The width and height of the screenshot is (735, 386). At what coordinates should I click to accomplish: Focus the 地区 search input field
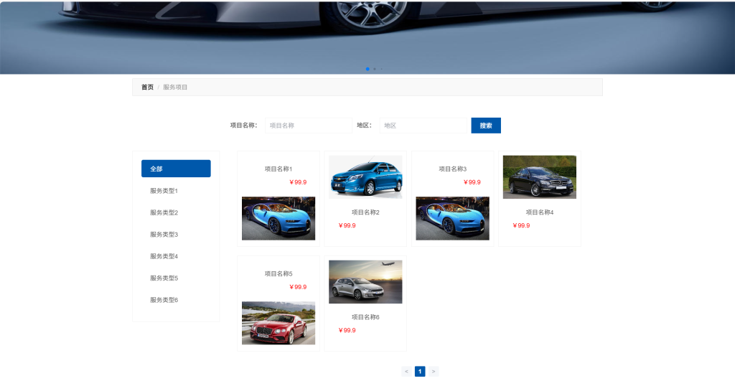[424, 126]
